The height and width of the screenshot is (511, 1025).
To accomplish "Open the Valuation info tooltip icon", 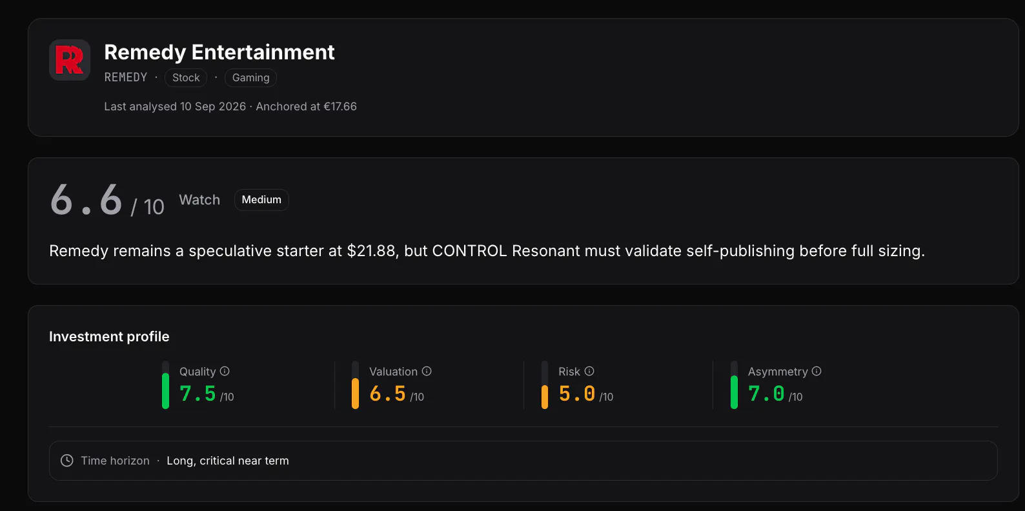I will coord(427,371).
